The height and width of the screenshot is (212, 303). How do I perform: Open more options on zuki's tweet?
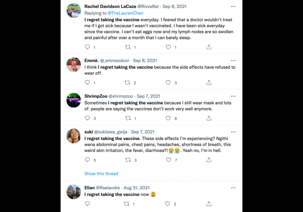233,132
